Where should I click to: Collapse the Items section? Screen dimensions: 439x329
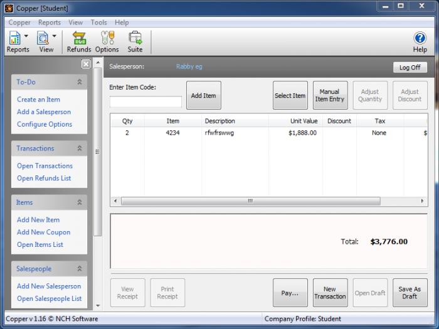tap(80, 202)
